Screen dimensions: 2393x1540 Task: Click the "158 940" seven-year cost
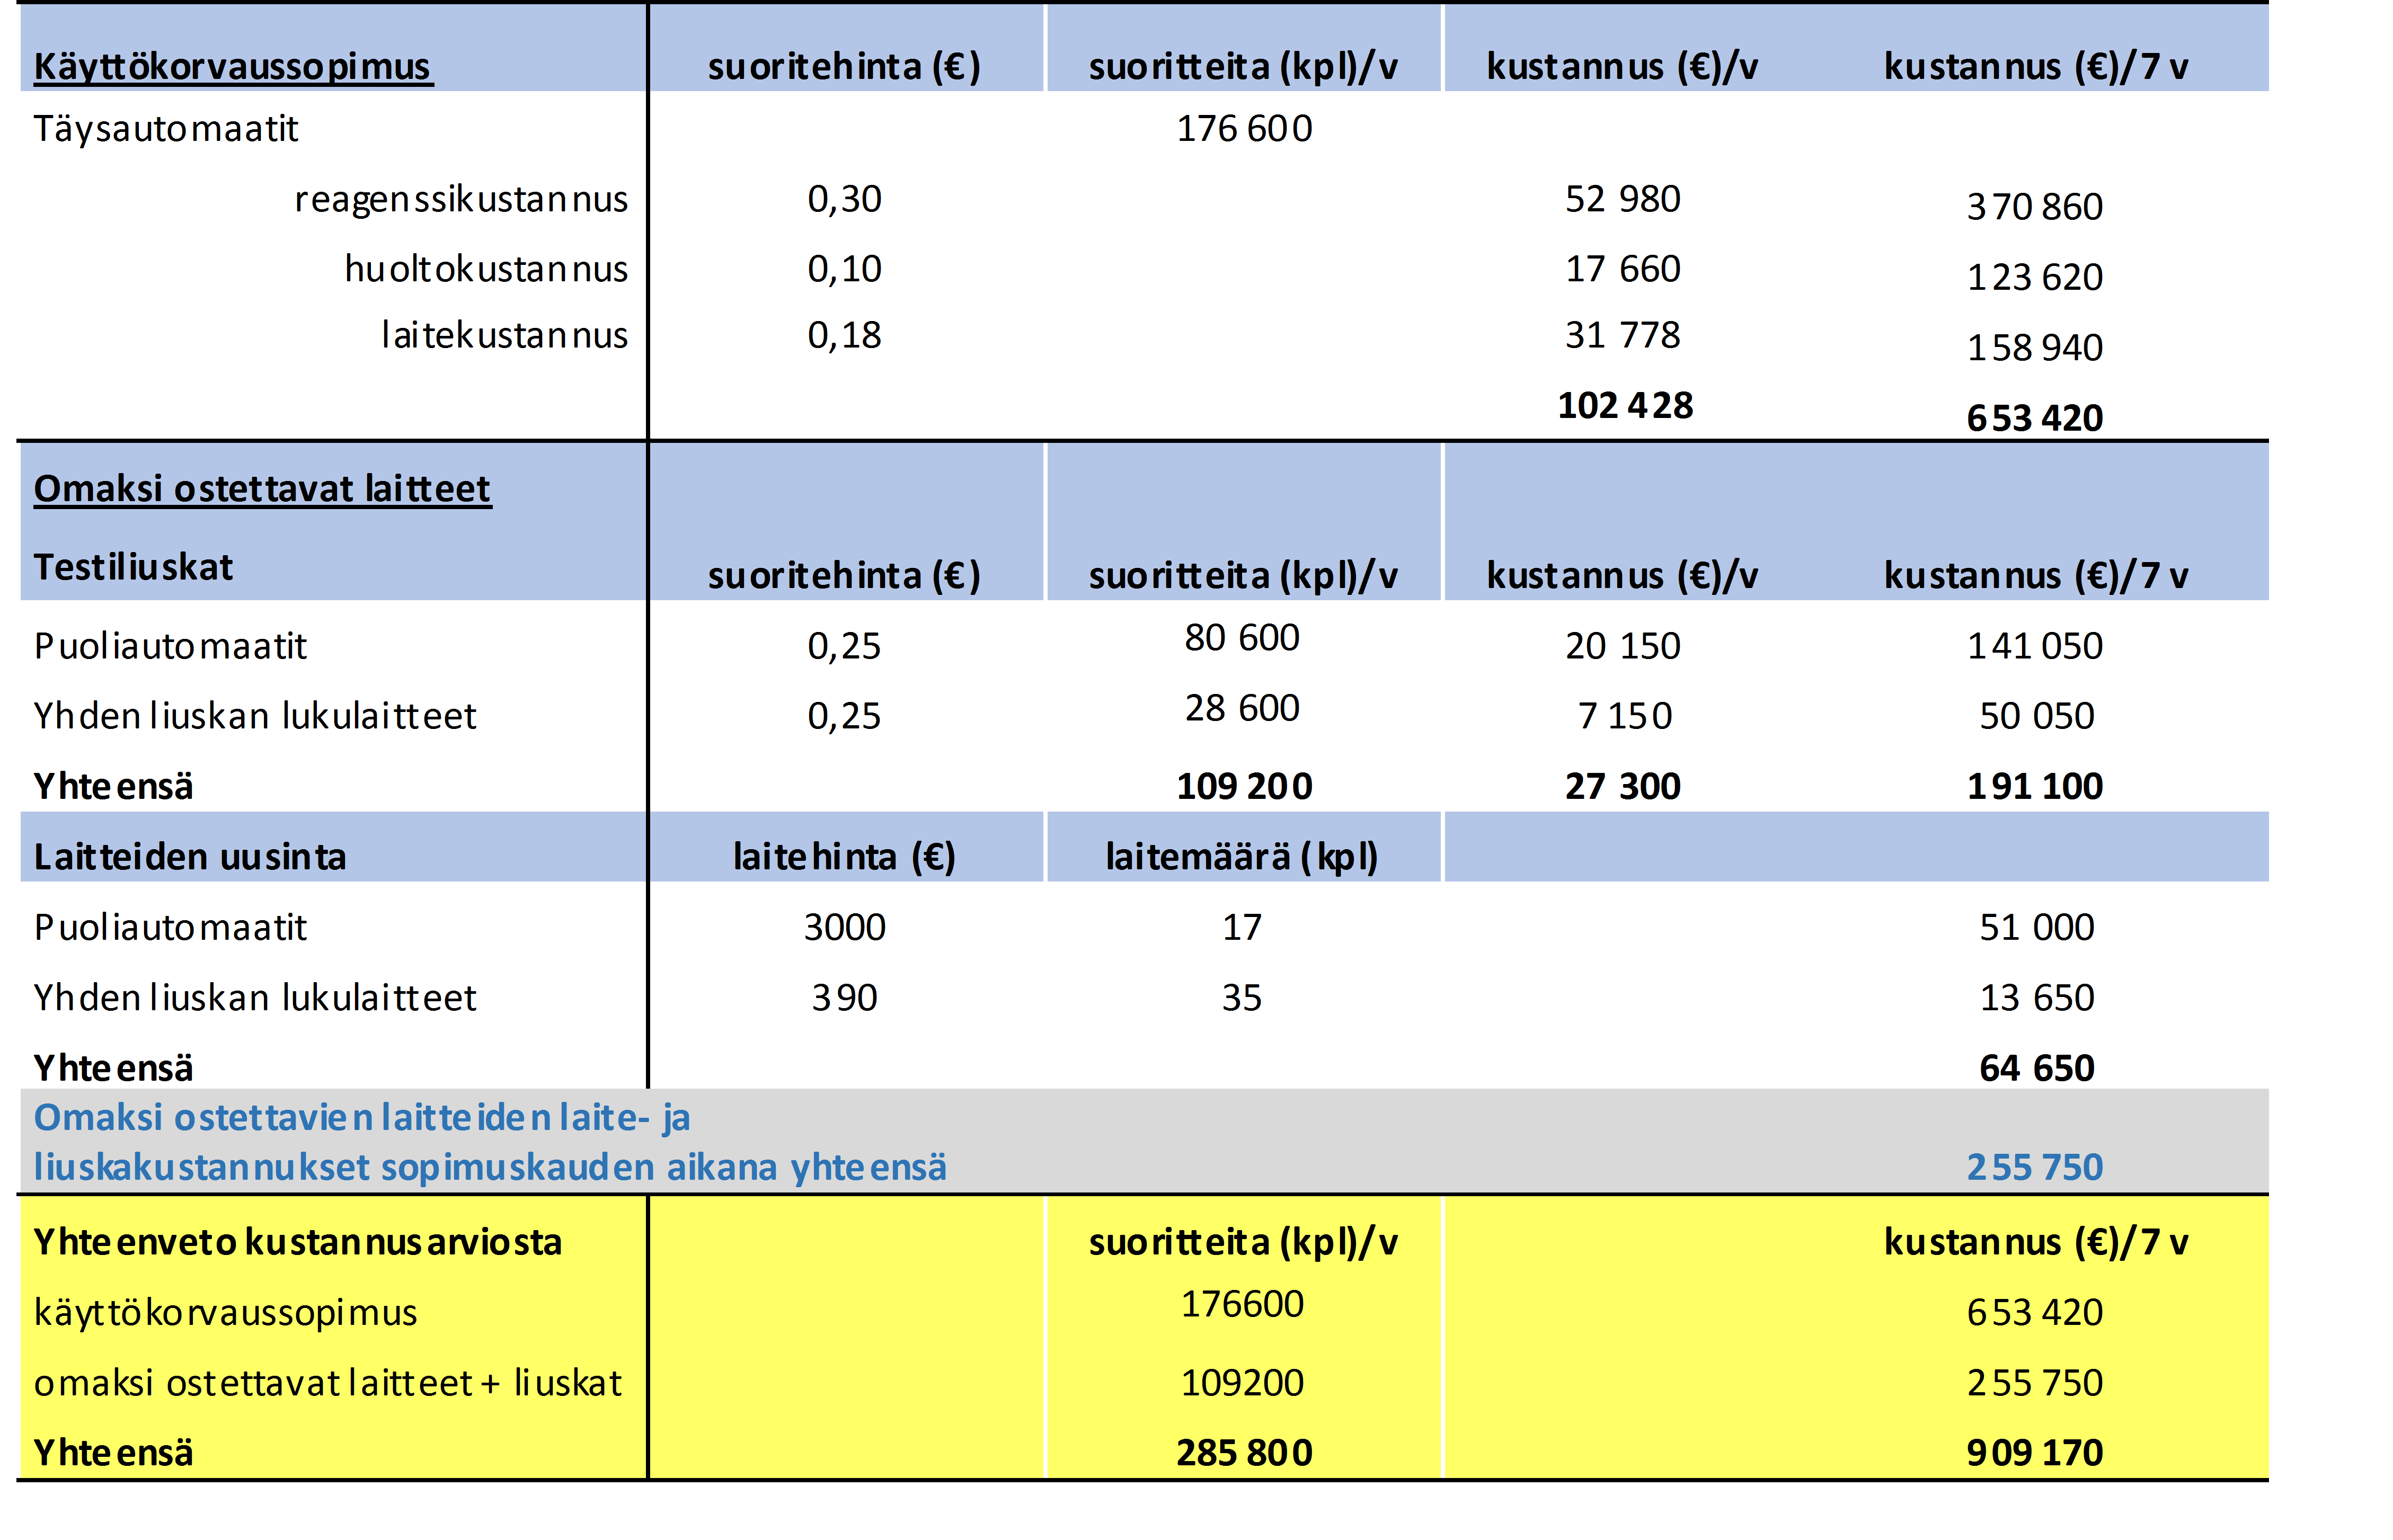[2034, 348]
